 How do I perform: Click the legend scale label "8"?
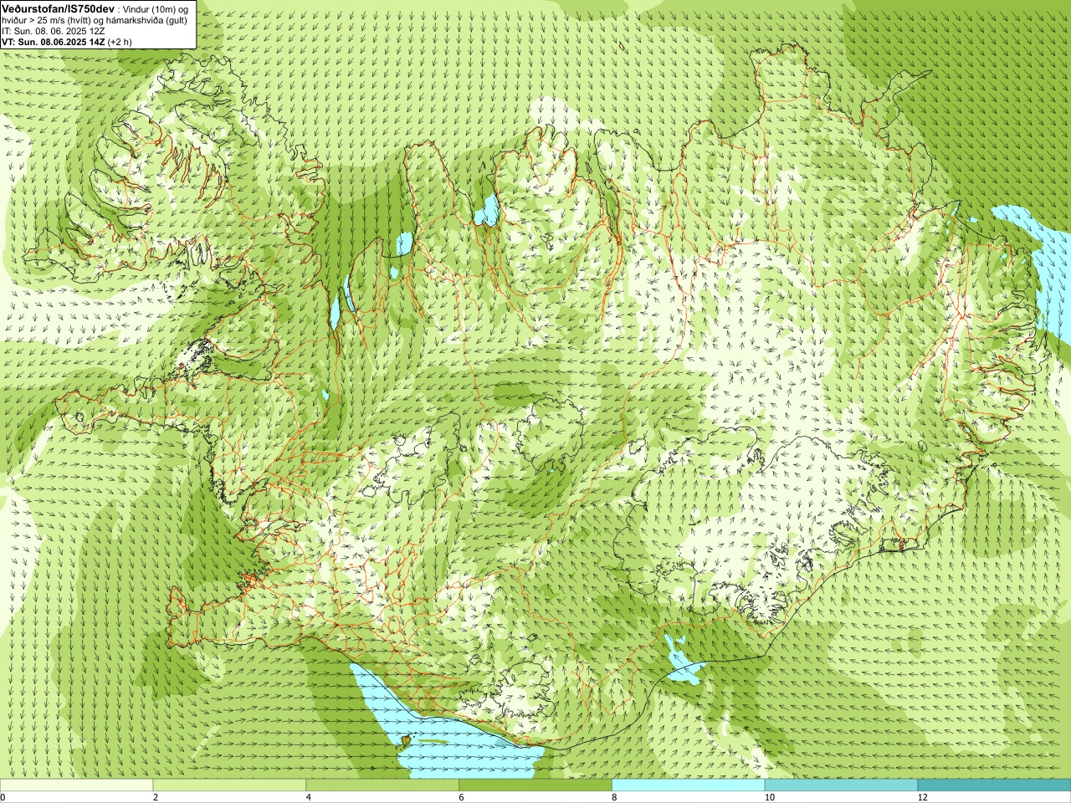tap(614, 798)
